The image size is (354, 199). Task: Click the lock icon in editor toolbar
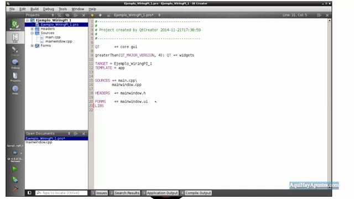pos(108,15)
